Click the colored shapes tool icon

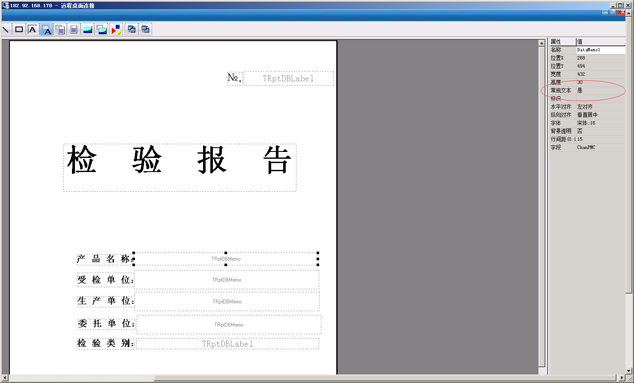click(116, 30)
